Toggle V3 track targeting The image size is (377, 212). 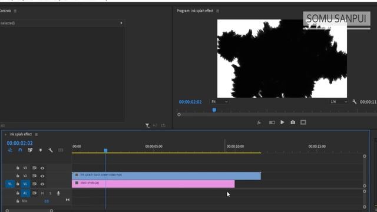tap(25, 168)
